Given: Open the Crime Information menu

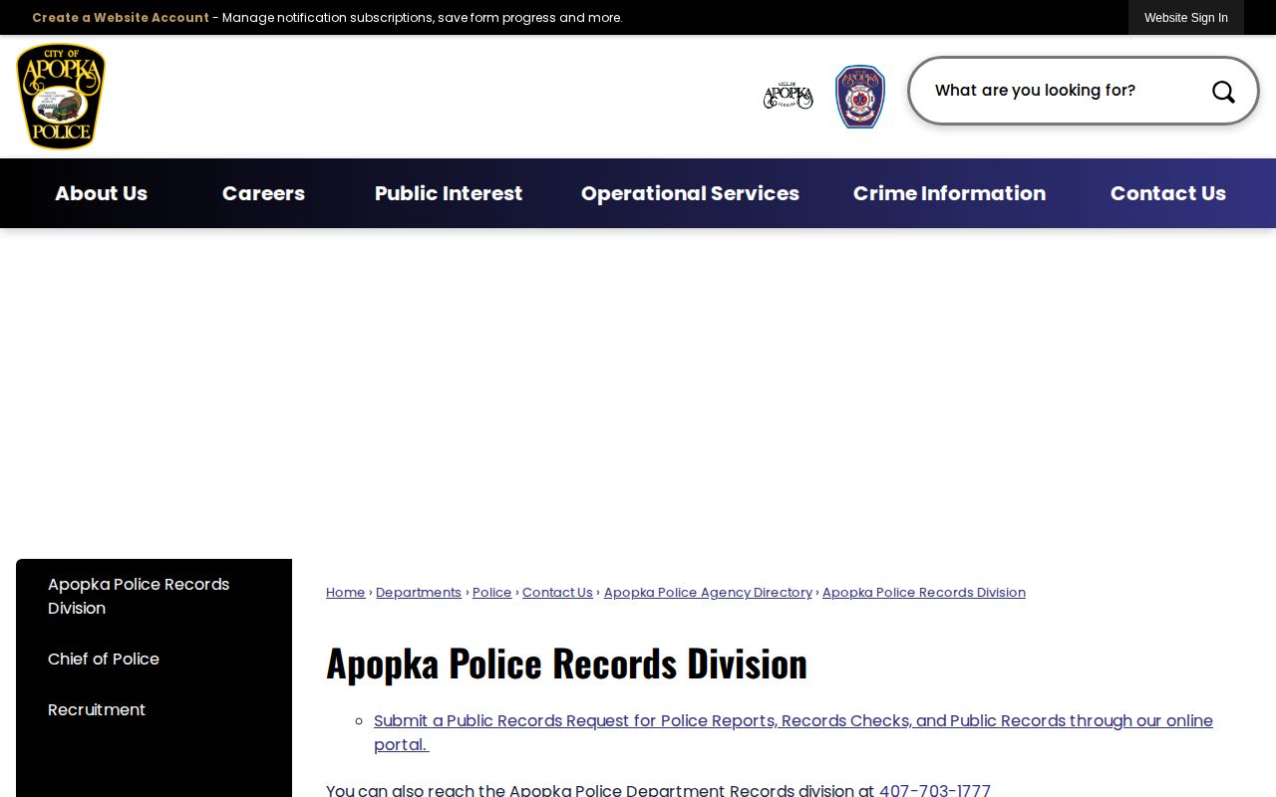Looking at the screenshot, I should click(x=949, y=193).
